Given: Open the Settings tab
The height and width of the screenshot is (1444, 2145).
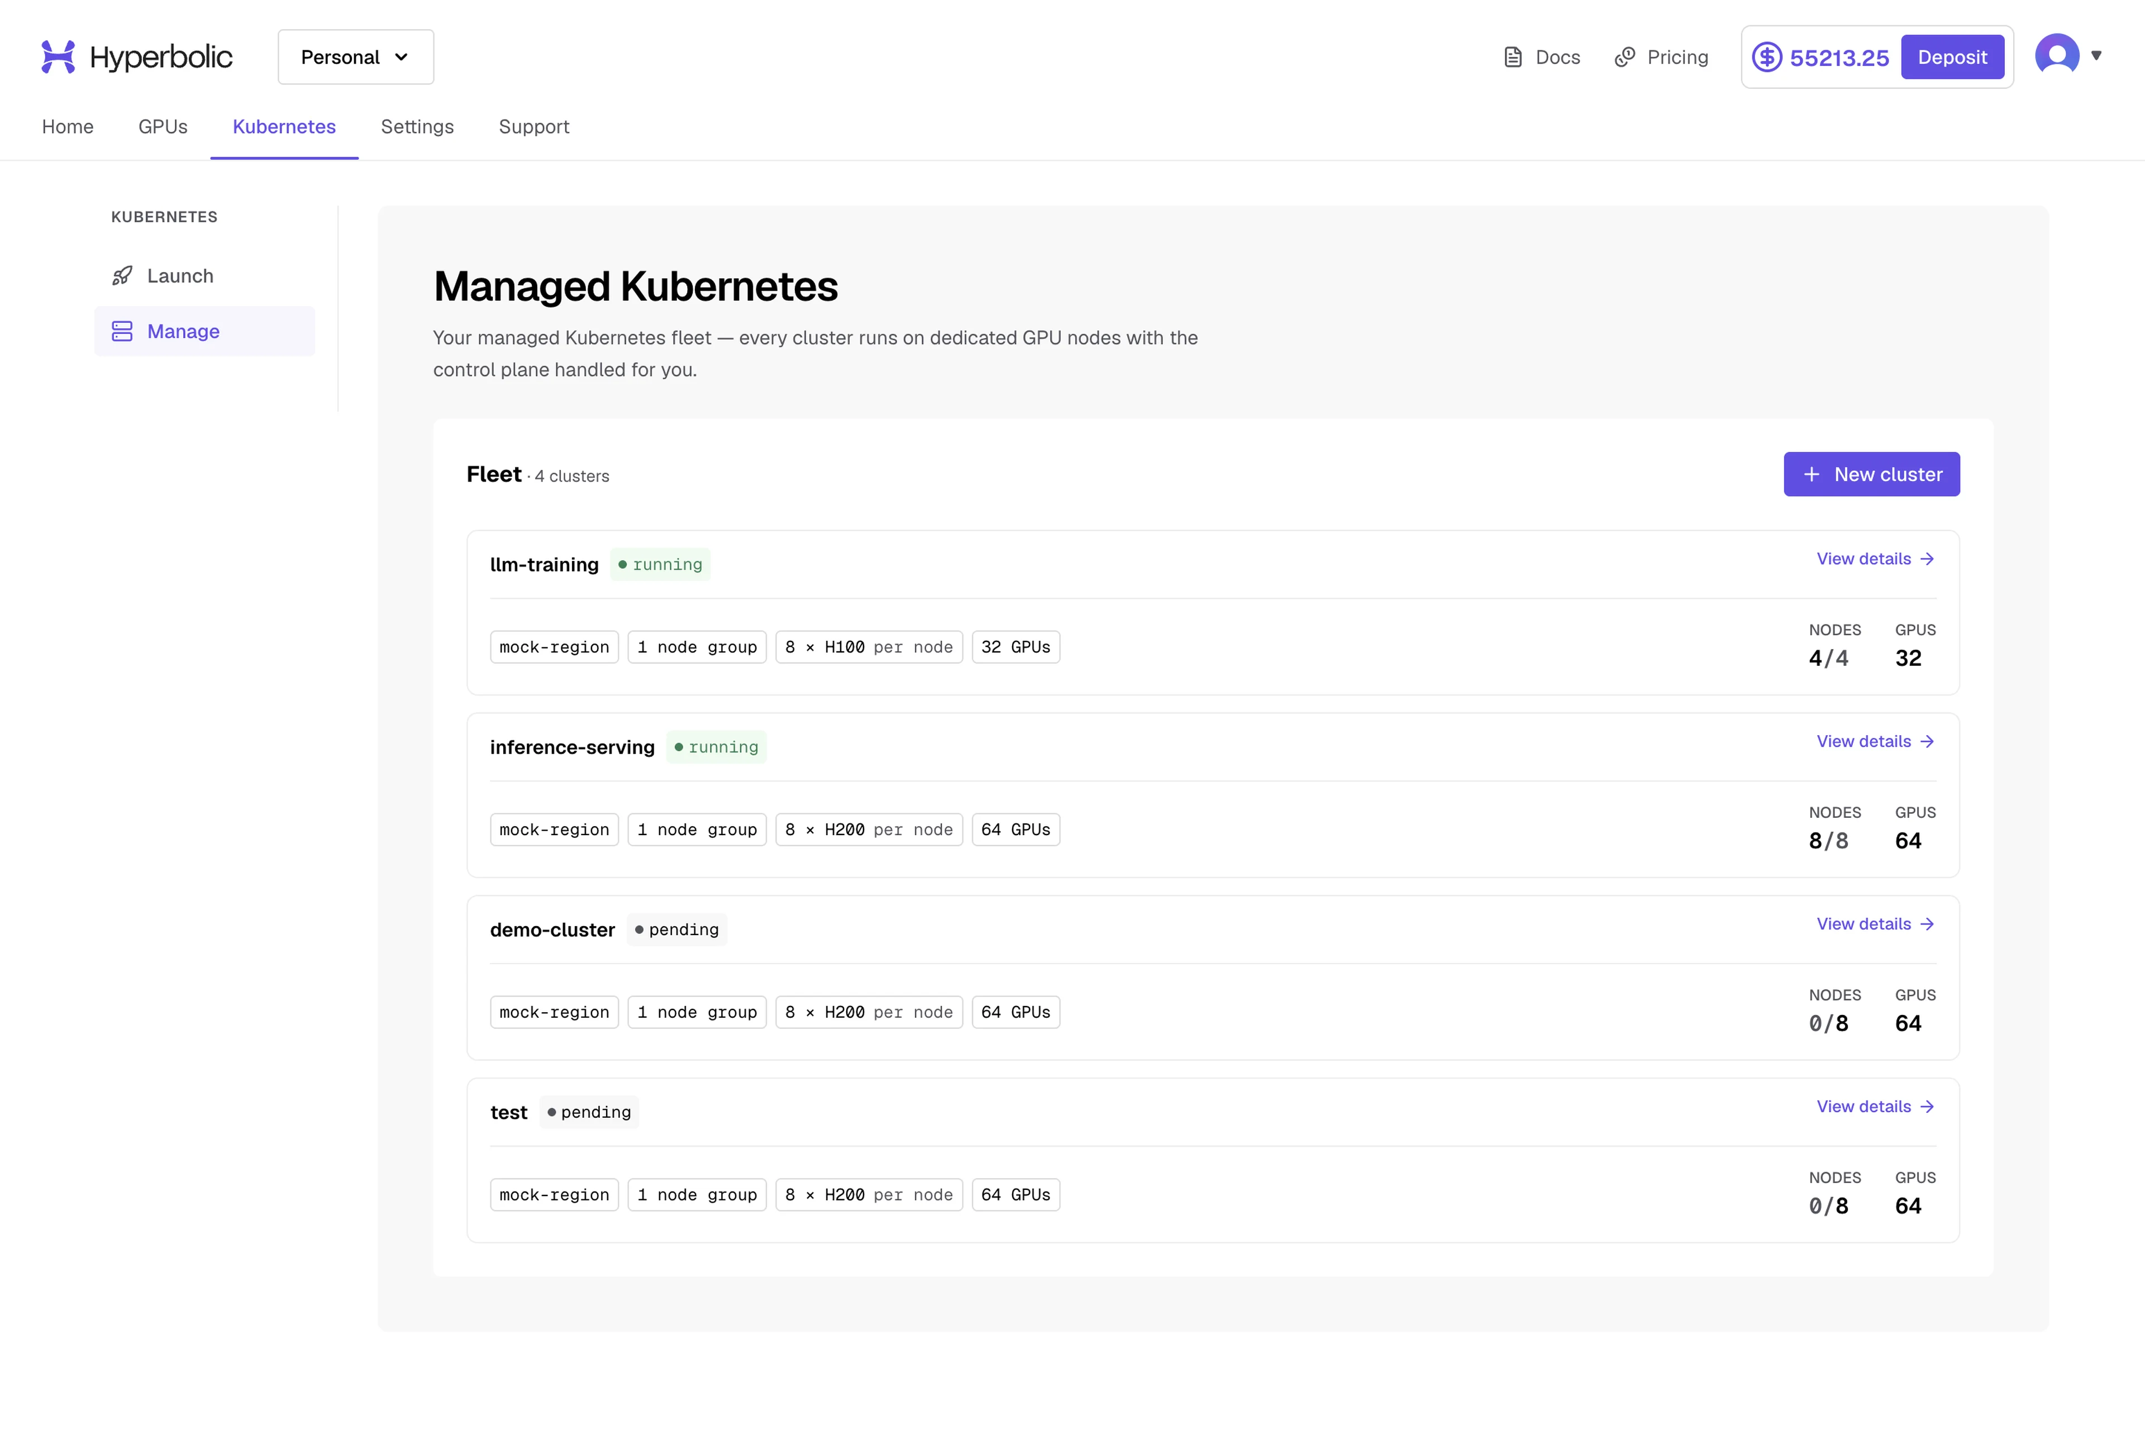Looking at the screenshot, I should click(x=417, y=126).
